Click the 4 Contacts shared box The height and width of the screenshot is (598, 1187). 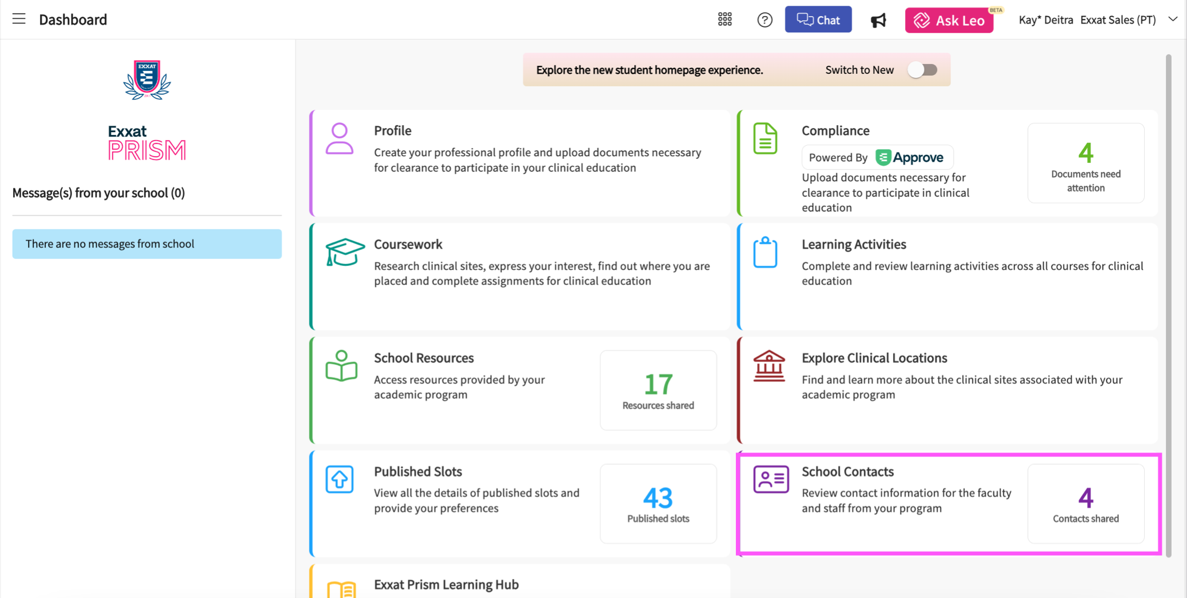(1085, 504)
